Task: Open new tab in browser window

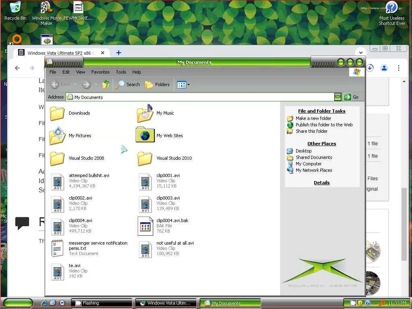Action: (119, 53)
